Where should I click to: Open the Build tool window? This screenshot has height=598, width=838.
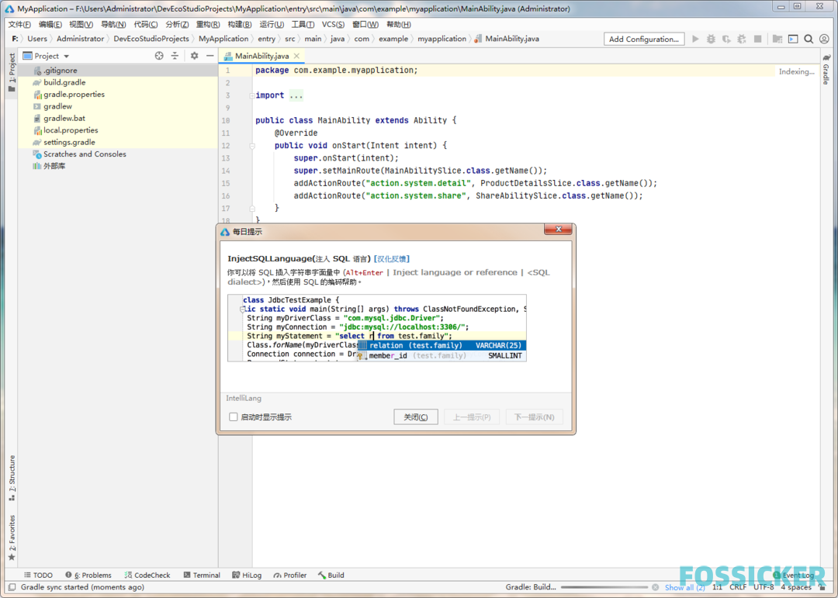pyautogui.click(x=331, y=575)
